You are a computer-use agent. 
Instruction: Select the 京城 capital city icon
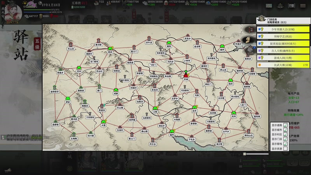tap(186, 75)
